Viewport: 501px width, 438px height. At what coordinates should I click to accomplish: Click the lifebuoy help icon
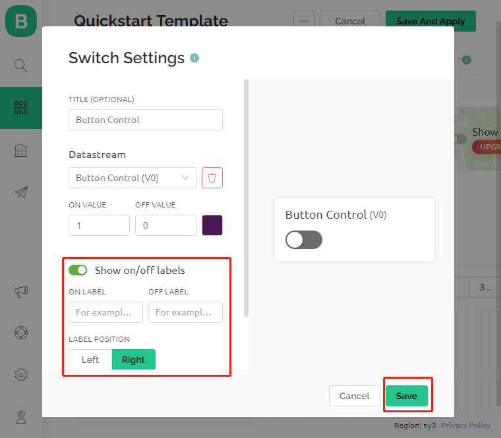[21, 333]
